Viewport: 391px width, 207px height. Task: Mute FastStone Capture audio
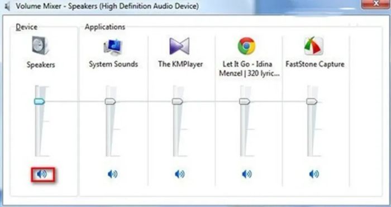click(x=314, y=174)
